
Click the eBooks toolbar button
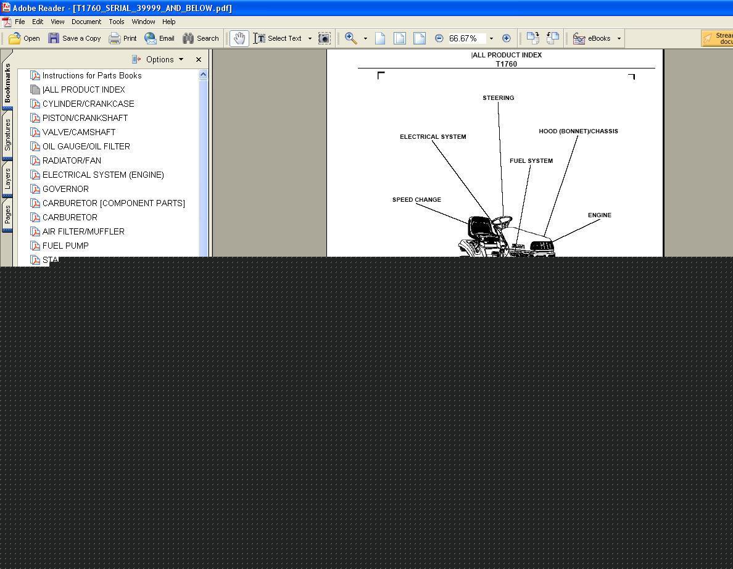click(592, 38)
